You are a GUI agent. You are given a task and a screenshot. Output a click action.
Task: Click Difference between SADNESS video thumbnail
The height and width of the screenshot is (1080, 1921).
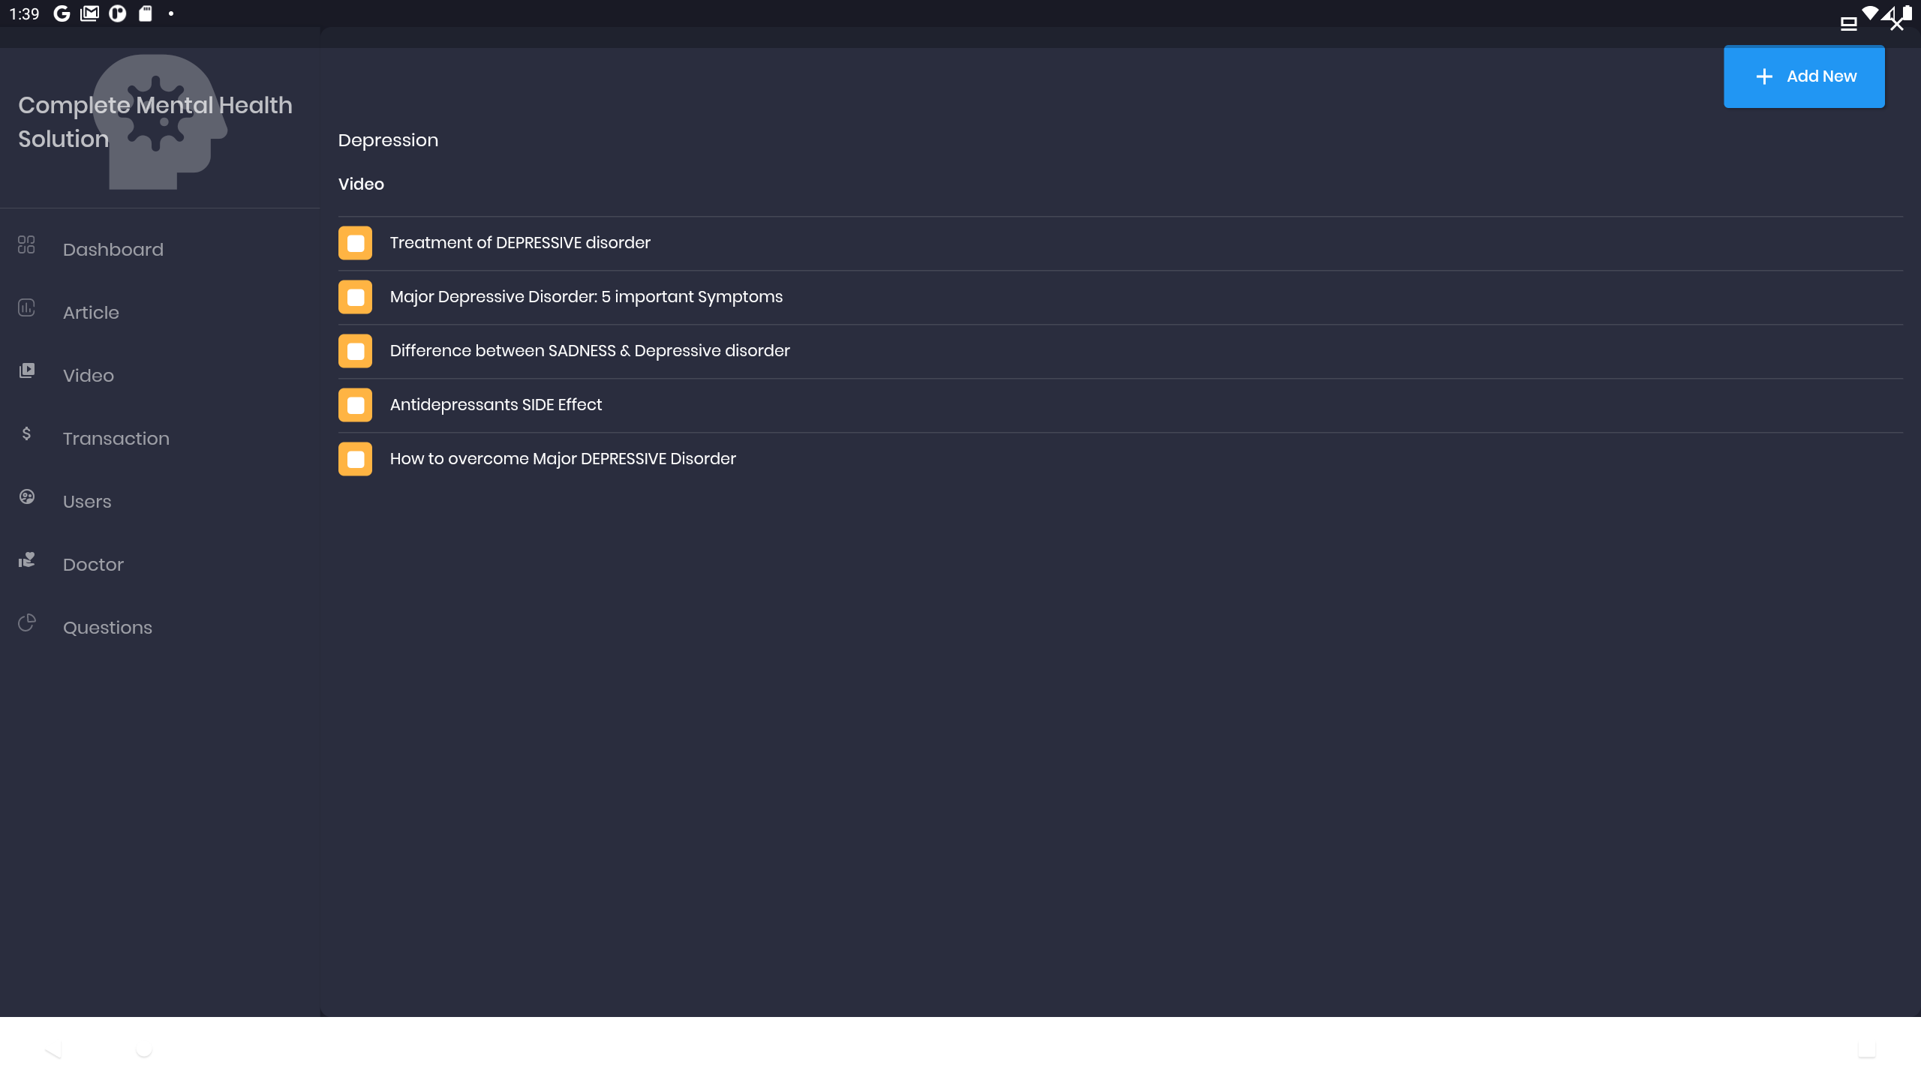coord(355,351)
